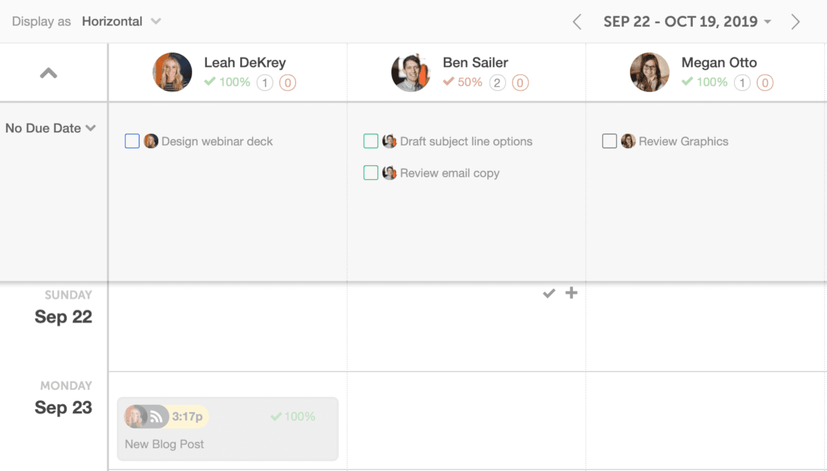Click the 100% status on New Blog Post
Viewport: 827px width, 471px height.
pyautogui.click(x=293, y=416)
